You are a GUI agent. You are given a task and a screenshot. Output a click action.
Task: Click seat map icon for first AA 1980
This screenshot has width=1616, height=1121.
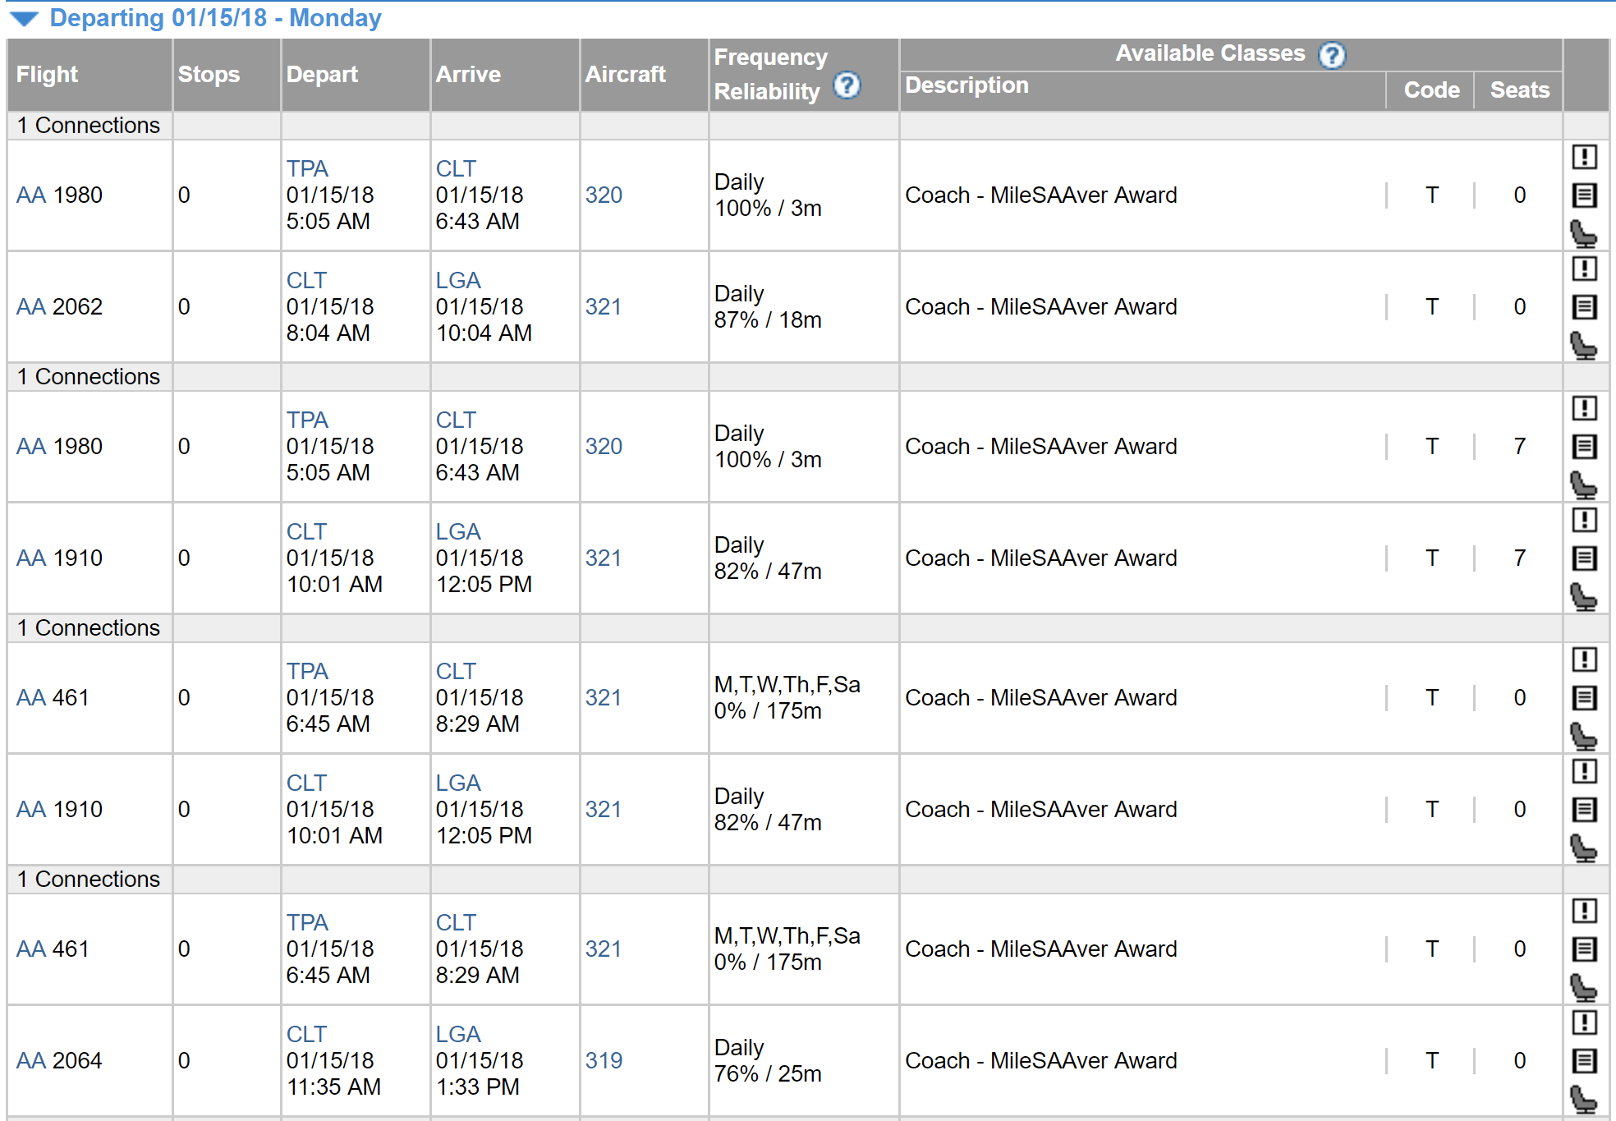1584,234
